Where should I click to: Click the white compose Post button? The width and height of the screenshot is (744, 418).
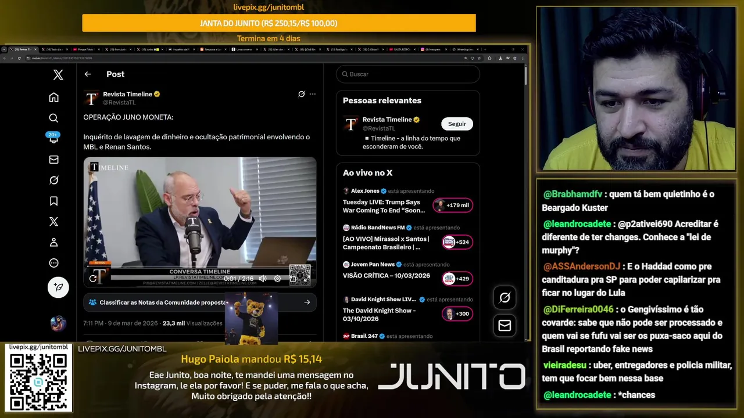[x=58, y=287]
